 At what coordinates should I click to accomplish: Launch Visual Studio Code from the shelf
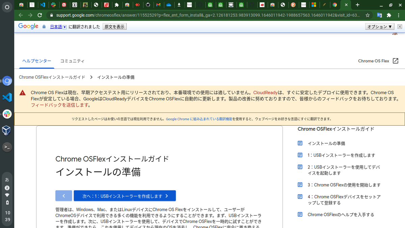[x=7, y=97]
